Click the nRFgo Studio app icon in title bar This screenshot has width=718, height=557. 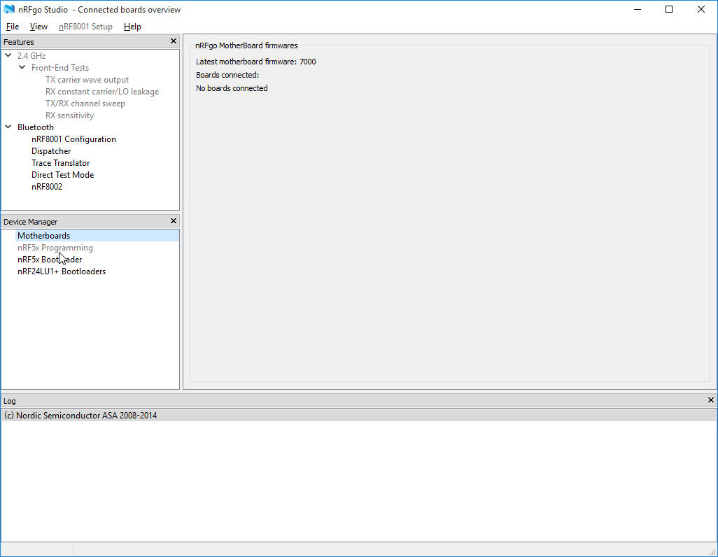[x=9, y=9]
